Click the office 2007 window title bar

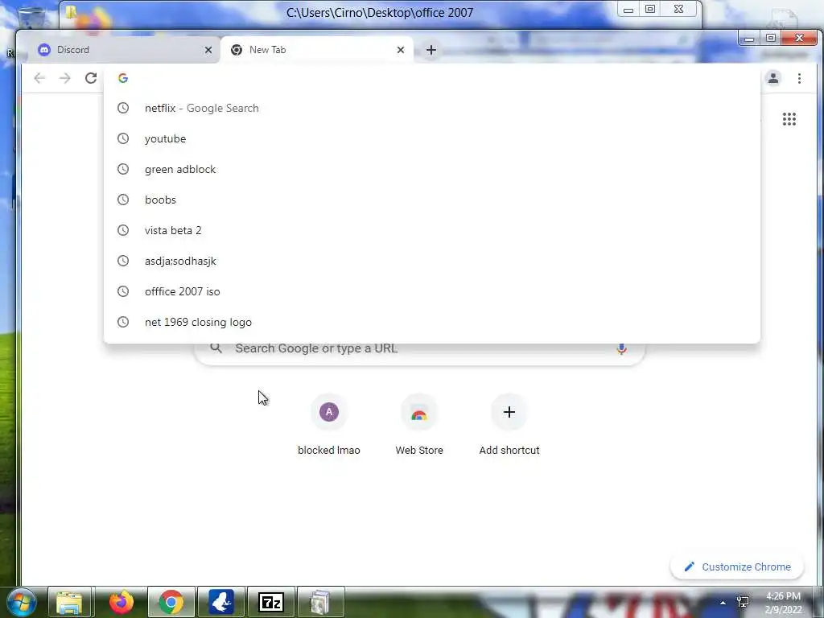380,13
